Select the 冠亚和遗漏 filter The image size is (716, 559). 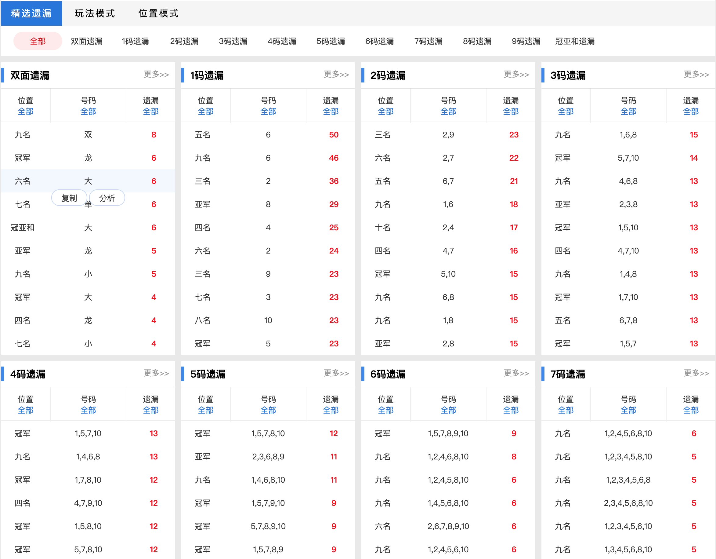[574, 41]
